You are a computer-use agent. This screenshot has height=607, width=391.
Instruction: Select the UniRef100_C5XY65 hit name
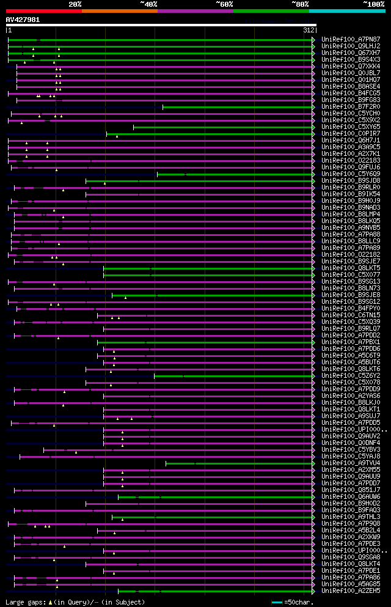351,127
